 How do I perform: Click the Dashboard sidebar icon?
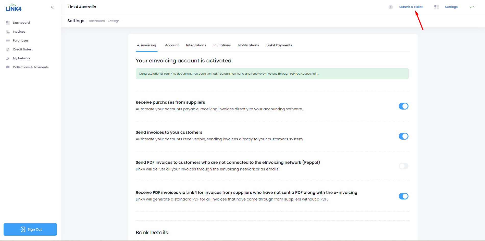[x=8, y=23]
